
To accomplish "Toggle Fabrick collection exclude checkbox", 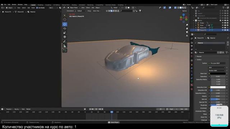I will pyautogui.click(x=220, y=21).
